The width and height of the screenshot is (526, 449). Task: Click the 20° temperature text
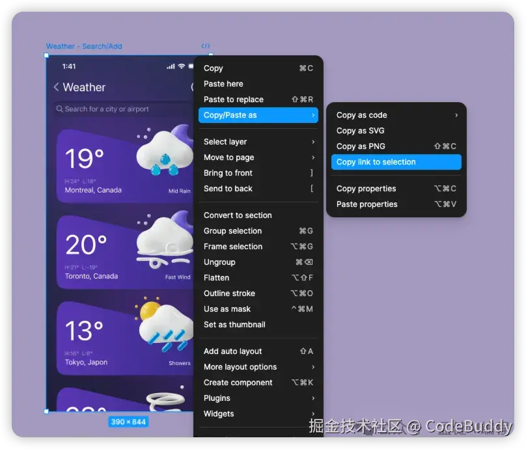click(x=86, y=245)
